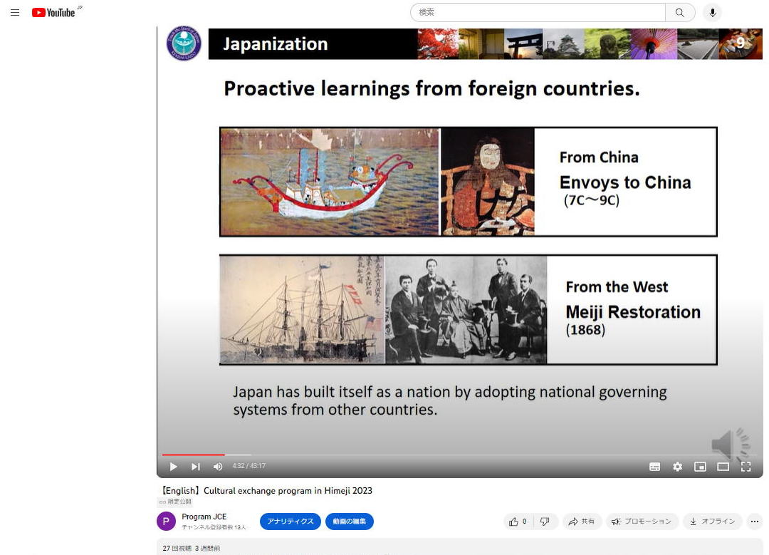Skip to next video
769x555 pixels.
(196, 467)
